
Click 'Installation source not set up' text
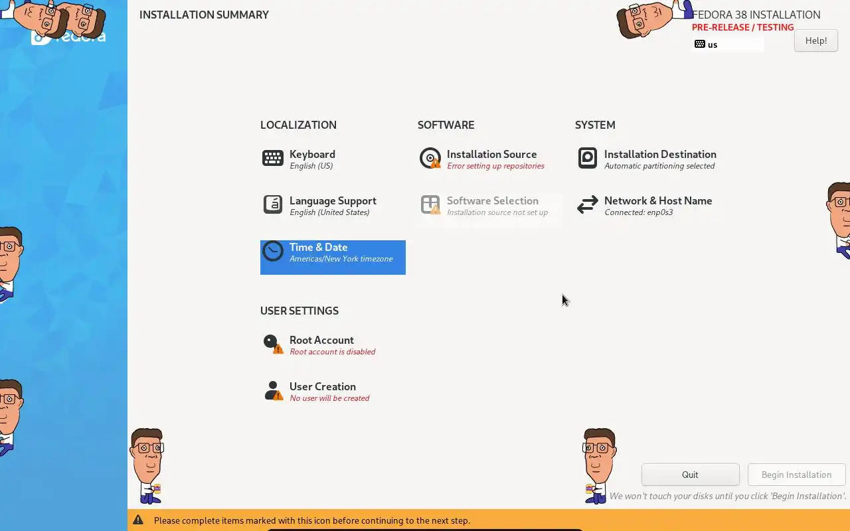(x=497, y=212)
